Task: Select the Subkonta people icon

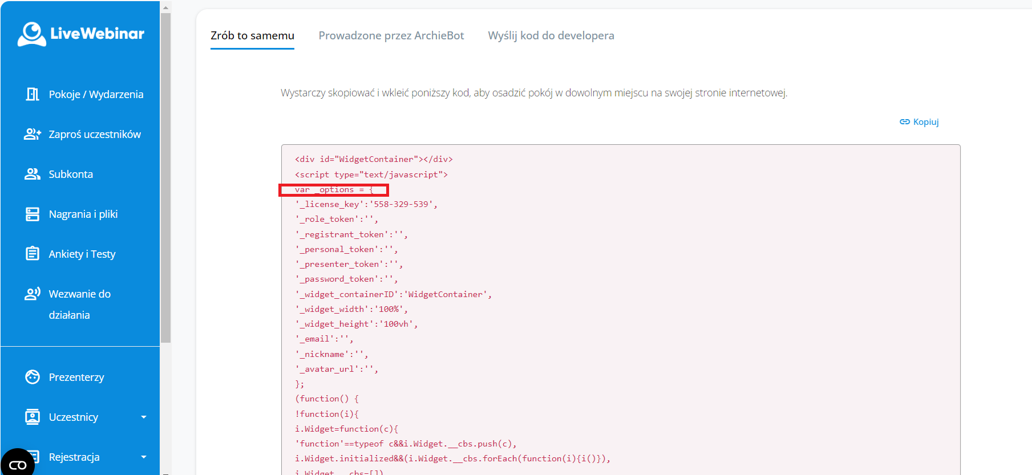Action: point(33,174)
